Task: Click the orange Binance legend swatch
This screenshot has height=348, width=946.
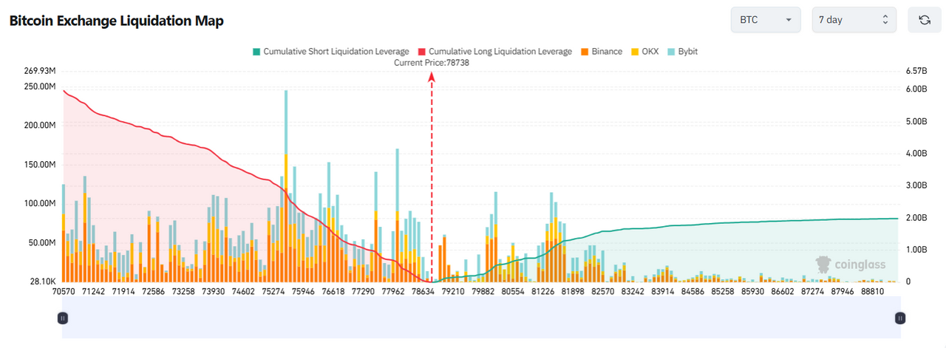Action: point(584,52)
